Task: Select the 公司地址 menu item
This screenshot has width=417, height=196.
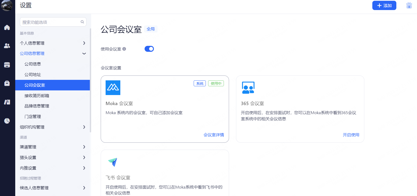Action: coord(33,74)
